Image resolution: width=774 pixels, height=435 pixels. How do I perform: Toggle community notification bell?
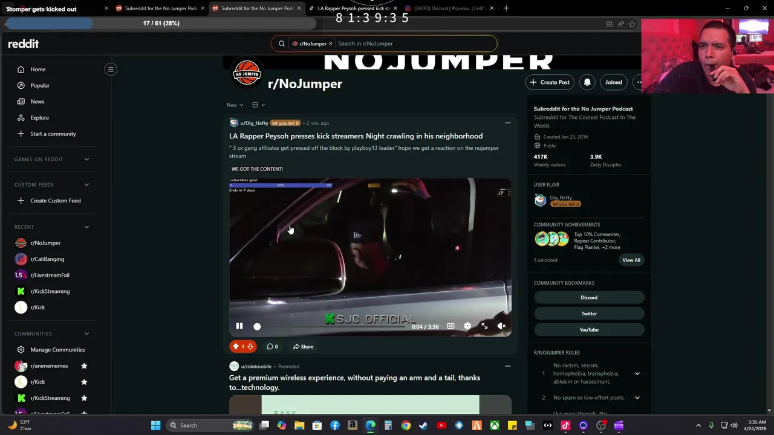coord(587,82)
